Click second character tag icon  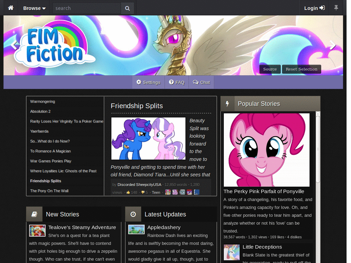(175, 192)
